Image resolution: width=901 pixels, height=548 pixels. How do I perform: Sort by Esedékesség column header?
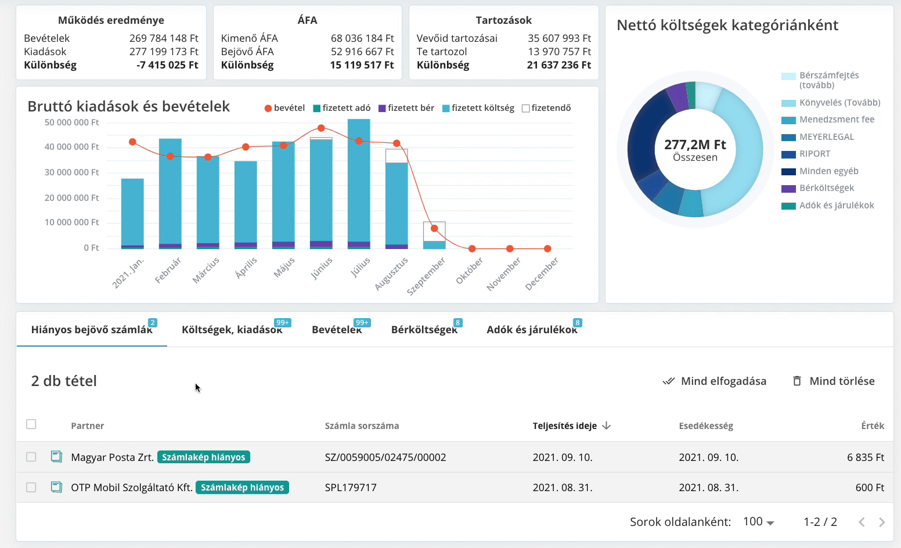click(706, 426)
